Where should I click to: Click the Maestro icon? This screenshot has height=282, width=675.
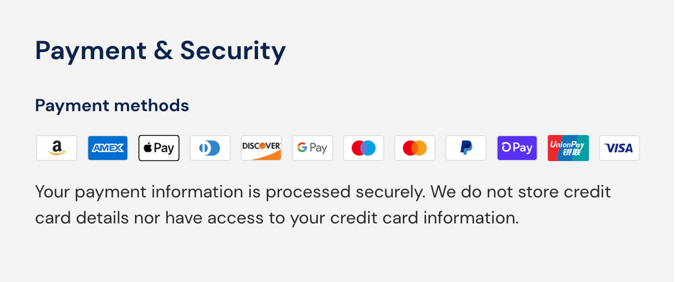click(x=364, y=148)
